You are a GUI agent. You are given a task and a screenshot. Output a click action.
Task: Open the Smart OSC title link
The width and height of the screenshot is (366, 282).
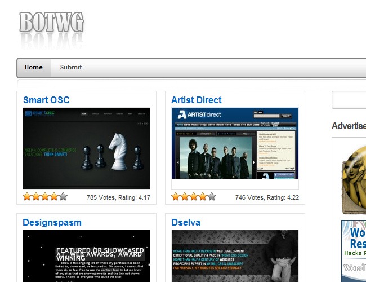pyautogui.click(x=46, y=100)
